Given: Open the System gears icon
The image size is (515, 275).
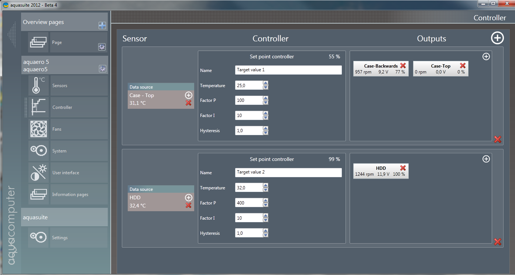Looking at the screenshot, I should (38, 151).
